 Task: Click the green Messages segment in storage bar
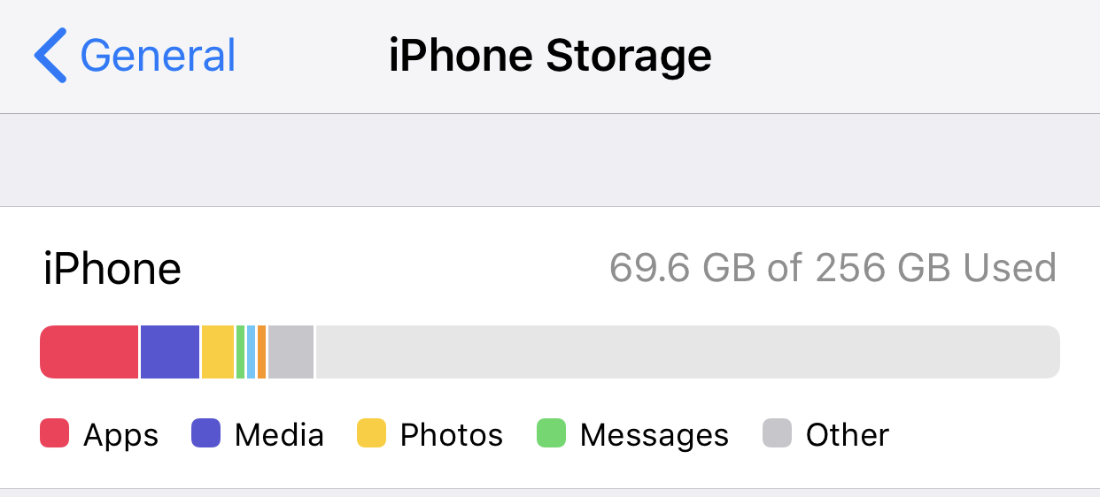(x=241, y=352)
